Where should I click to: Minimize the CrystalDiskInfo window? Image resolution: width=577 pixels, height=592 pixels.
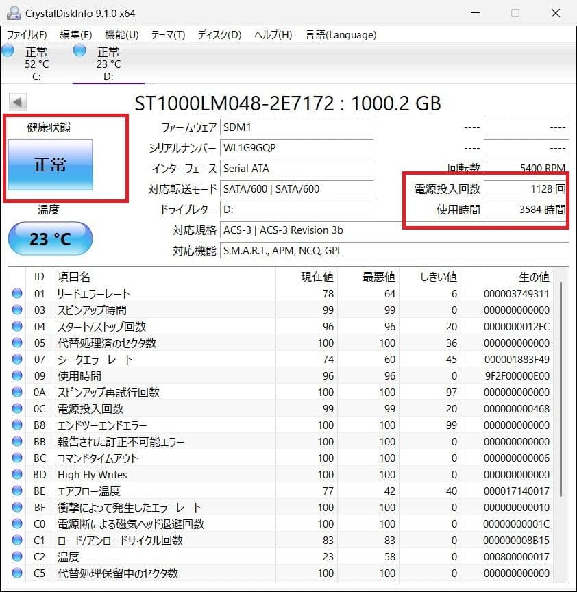476,13
